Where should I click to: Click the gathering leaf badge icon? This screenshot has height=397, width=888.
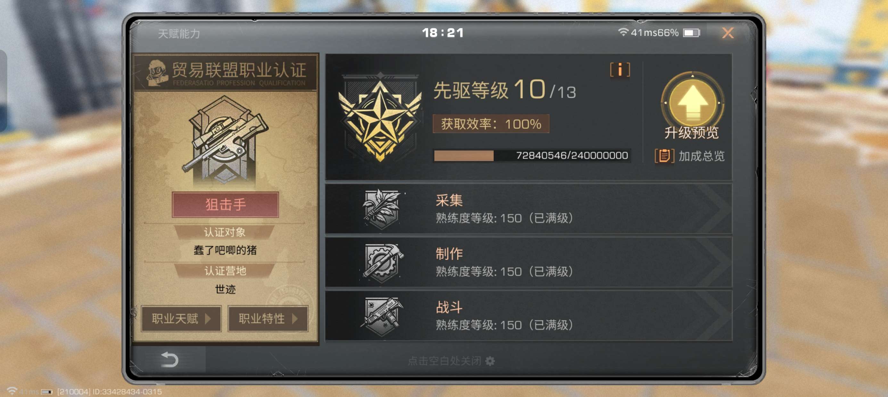pos(382,209)
